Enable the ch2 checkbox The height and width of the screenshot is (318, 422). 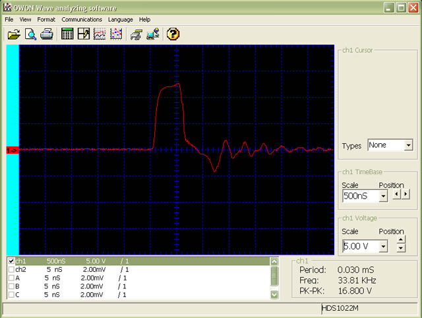coord(11,270)
